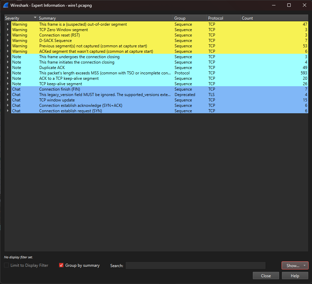Click the count value 593
The height and width of the screenshot is (284, 312).
click(304, 73)
